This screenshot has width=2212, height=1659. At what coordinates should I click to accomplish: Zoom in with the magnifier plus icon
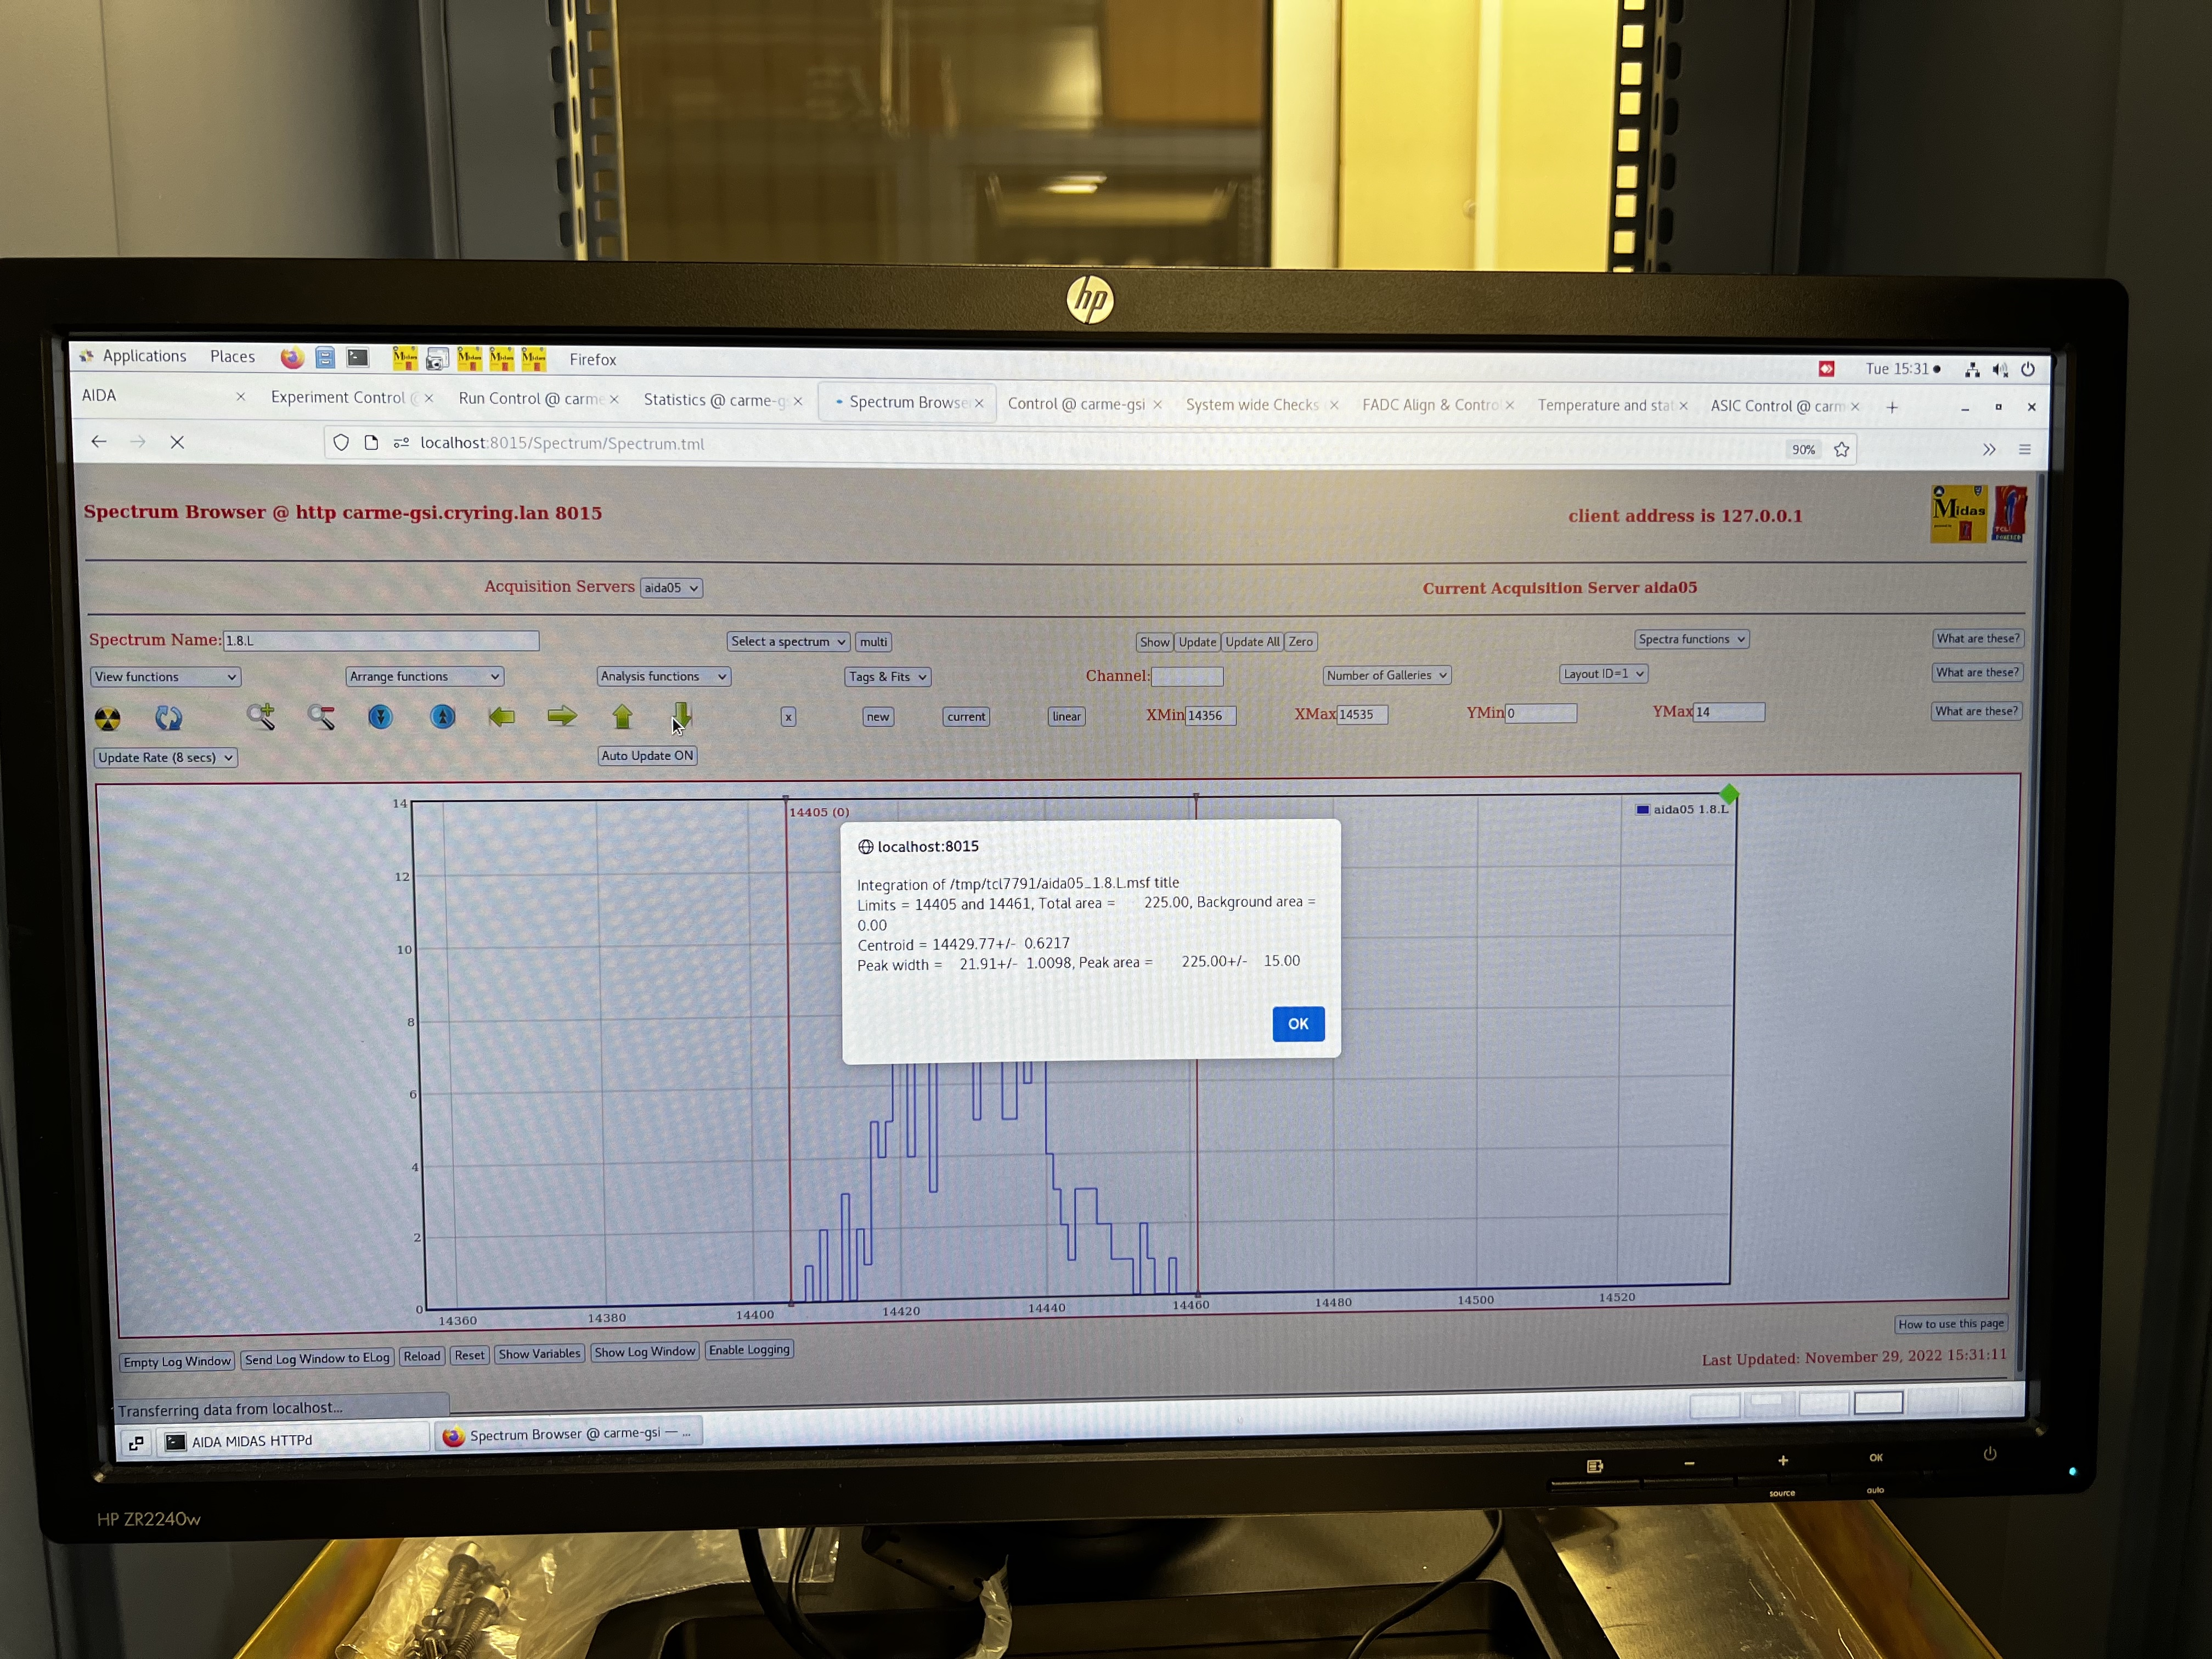pyautogui.click(x=261, y=717)
